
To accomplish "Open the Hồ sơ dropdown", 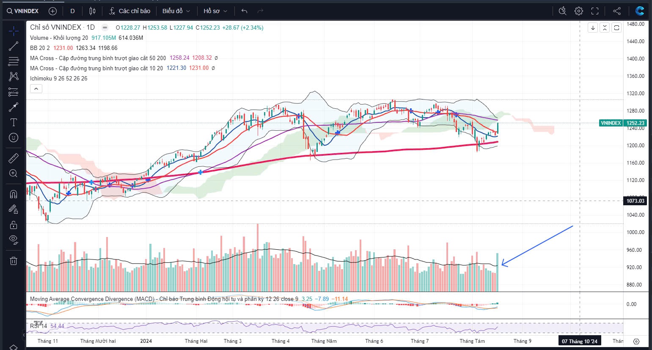I will 215,11.
